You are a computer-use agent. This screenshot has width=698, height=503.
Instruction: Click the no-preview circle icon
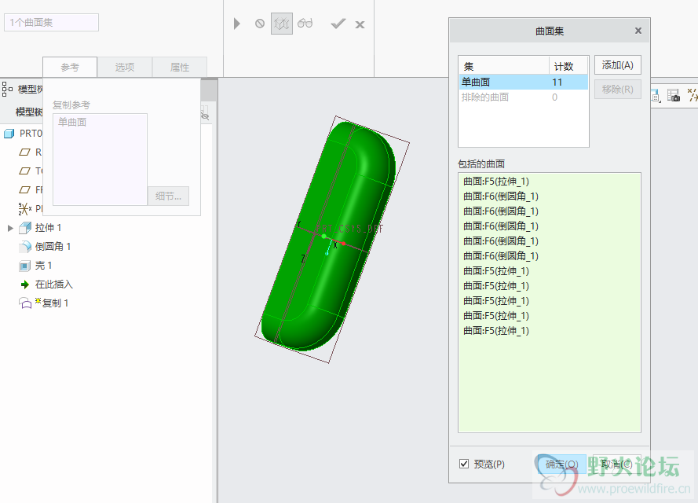pyautogui.click(x=260, y=24)
